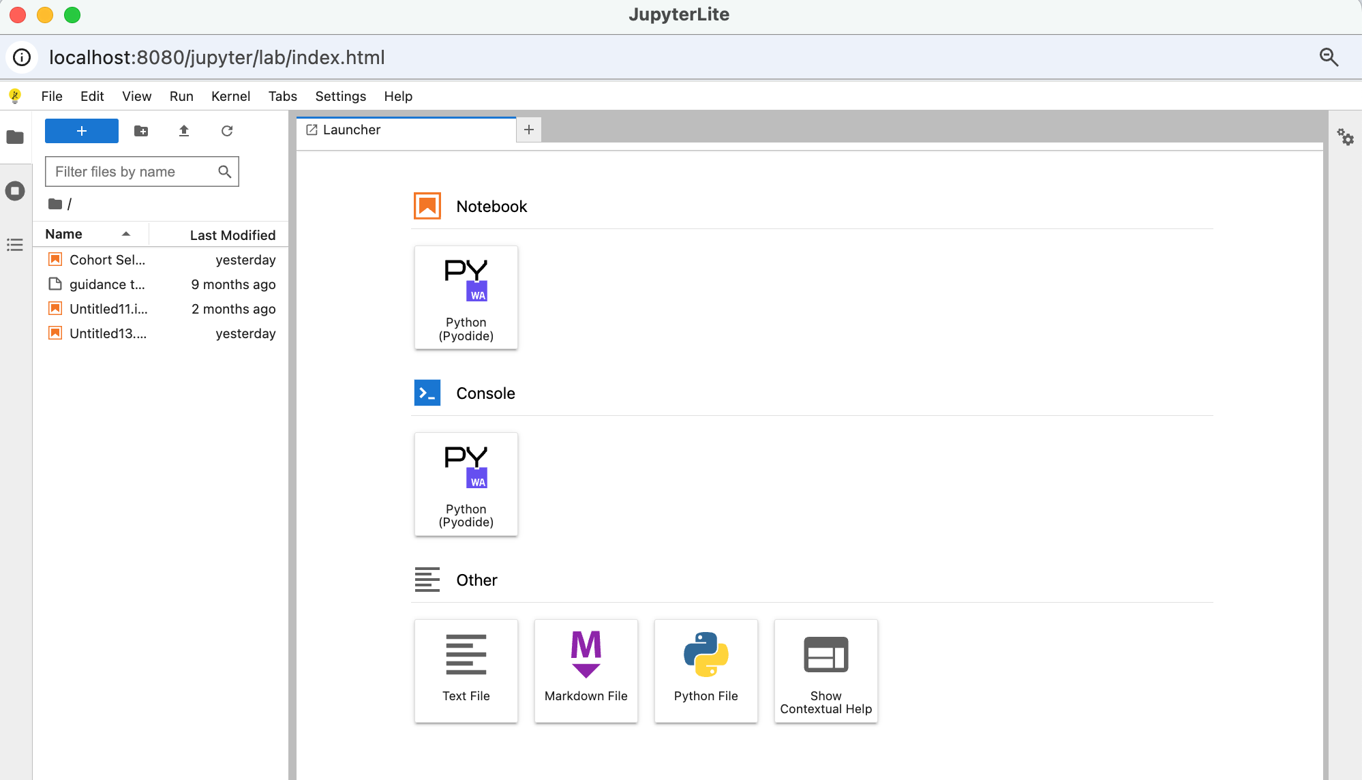Click the site info icon in address bar
Viewport: 1362px width, 780px height.
click(x=22, y=57)
